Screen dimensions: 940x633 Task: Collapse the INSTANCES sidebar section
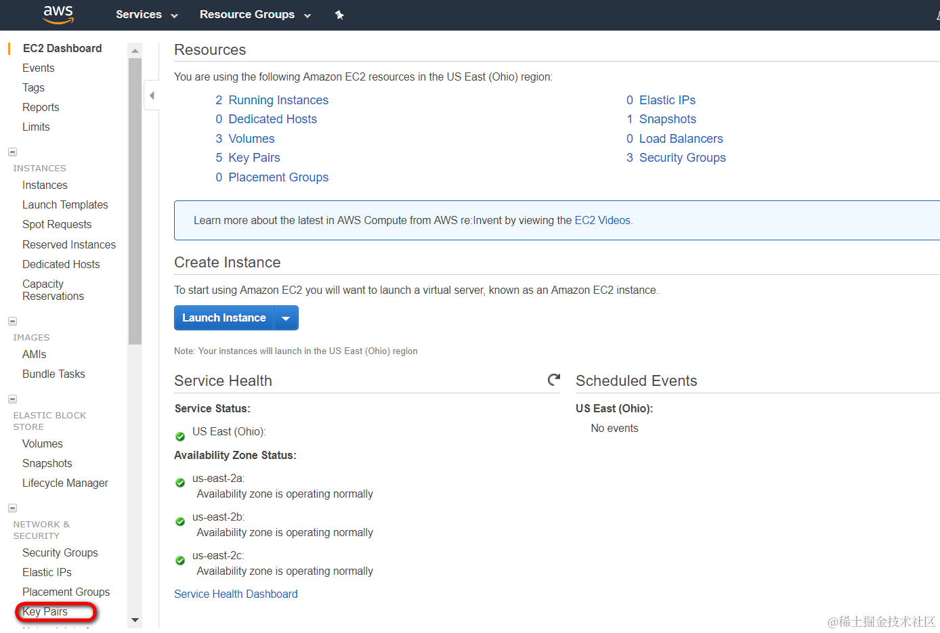coord(12,152)
